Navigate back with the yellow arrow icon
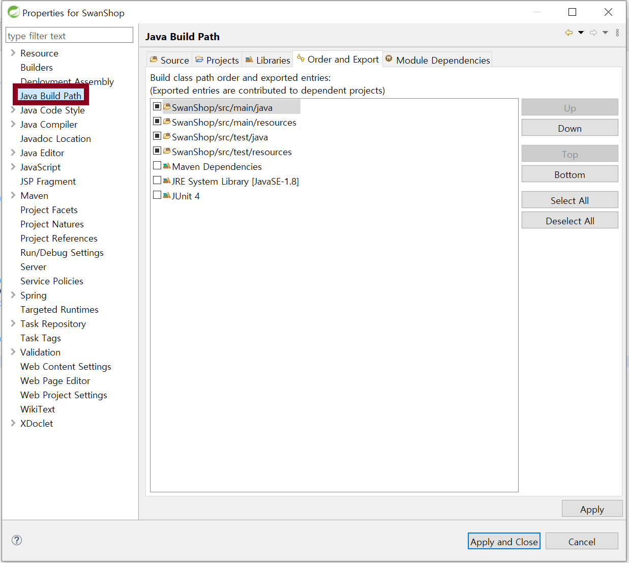This screenshot has width=629, height=563. point(569,33)
